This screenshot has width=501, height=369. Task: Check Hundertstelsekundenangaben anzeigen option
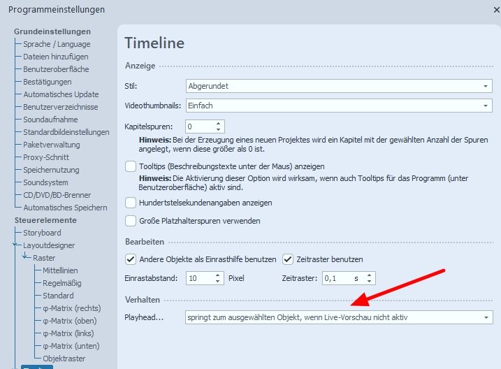130,203
